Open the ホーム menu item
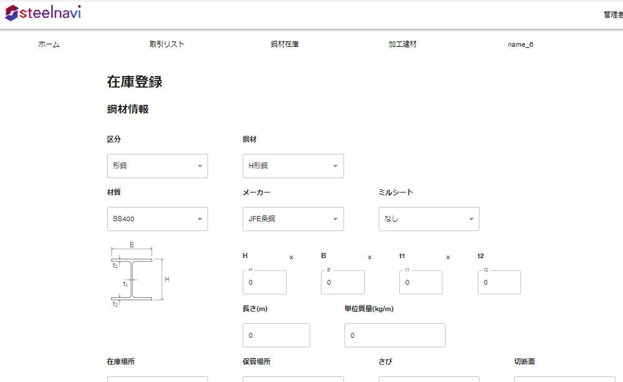623x382 pixels. [x=49, y=44]
